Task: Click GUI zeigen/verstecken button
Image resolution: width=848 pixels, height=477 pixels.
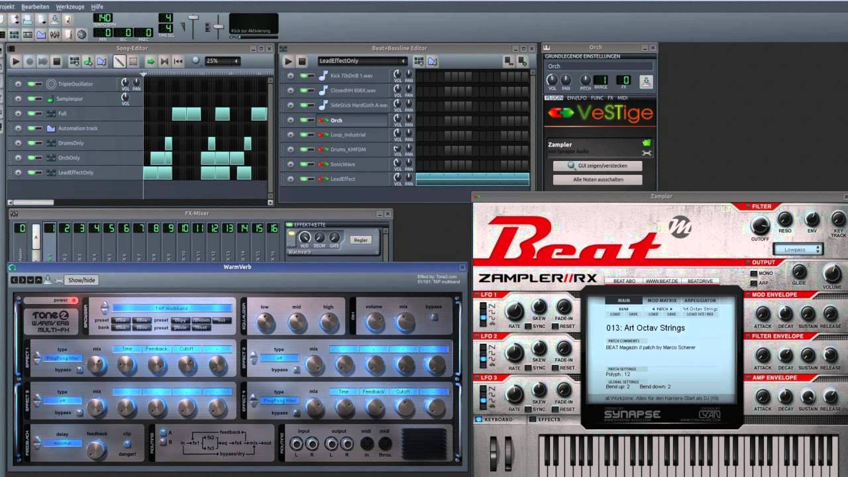Action: pos(598,166)
